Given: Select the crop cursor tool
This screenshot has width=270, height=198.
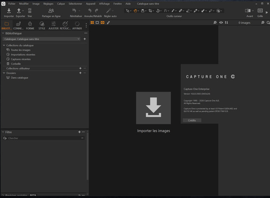Looking at the screenshot, I should (x=150, y=11).
